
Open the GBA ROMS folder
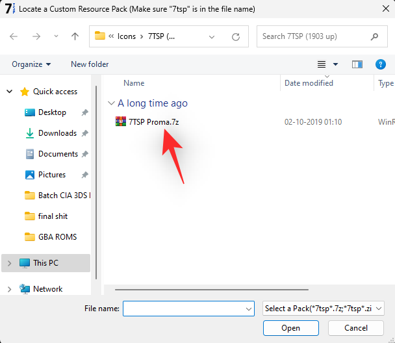[57, 237]
